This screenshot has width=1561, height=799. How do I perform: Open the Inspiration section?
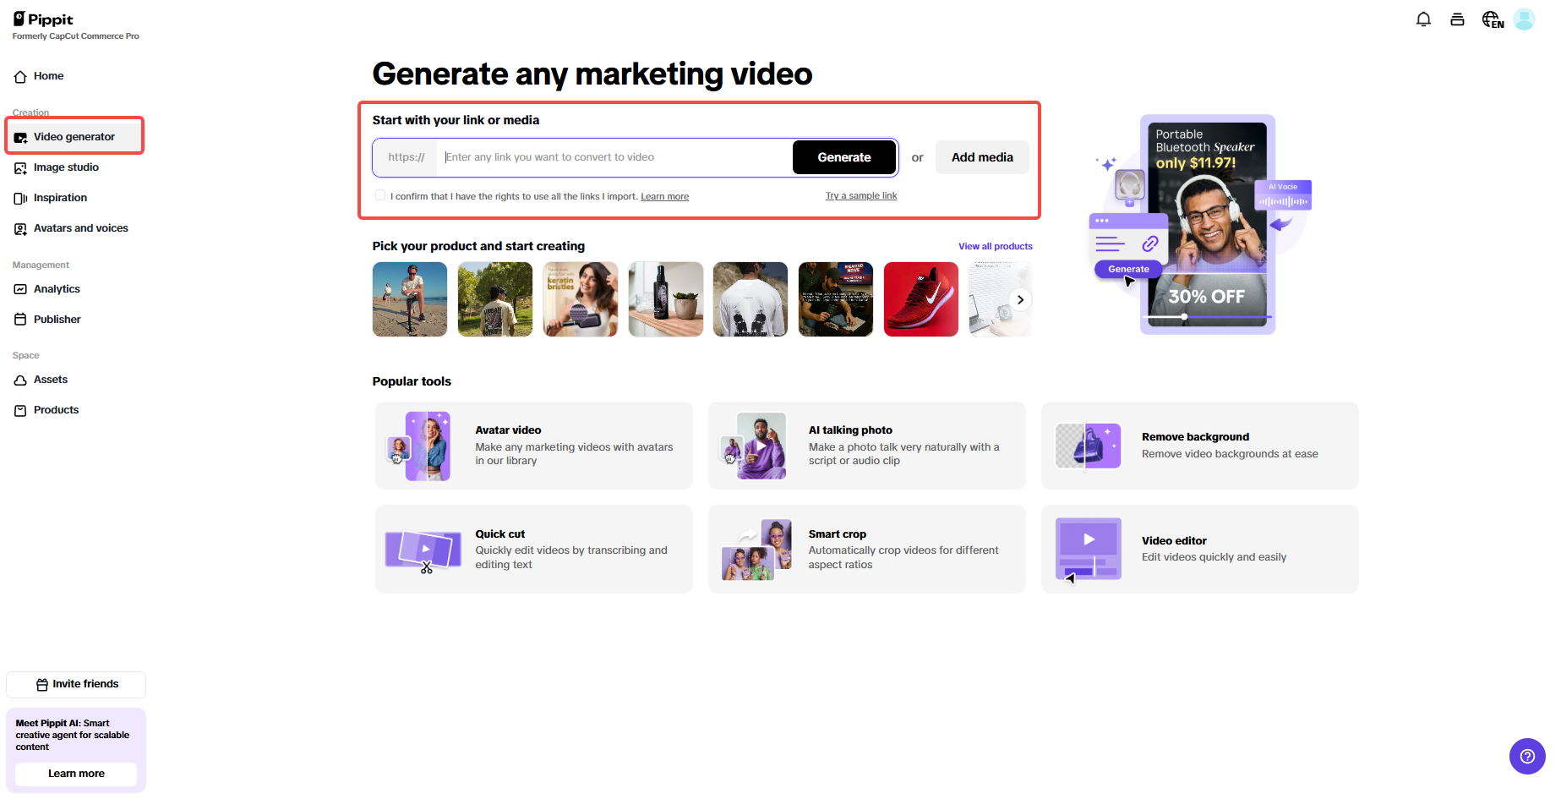[x=60, y=198]
